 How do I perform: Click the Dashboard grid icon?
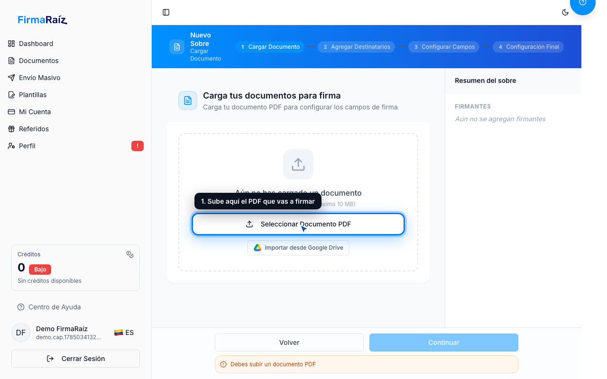11,44
